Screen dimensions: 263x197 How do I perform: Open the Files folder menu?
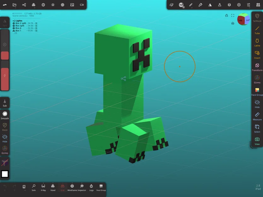click(x=15, y=5)
